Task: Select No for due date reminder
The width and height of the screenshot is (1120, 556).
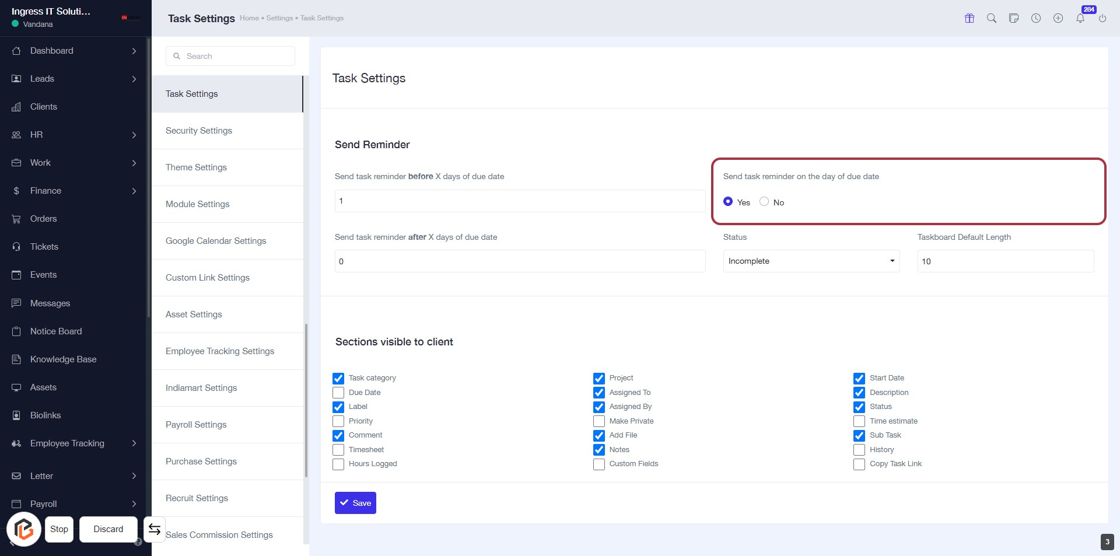Action: click(x=764, y=202)
